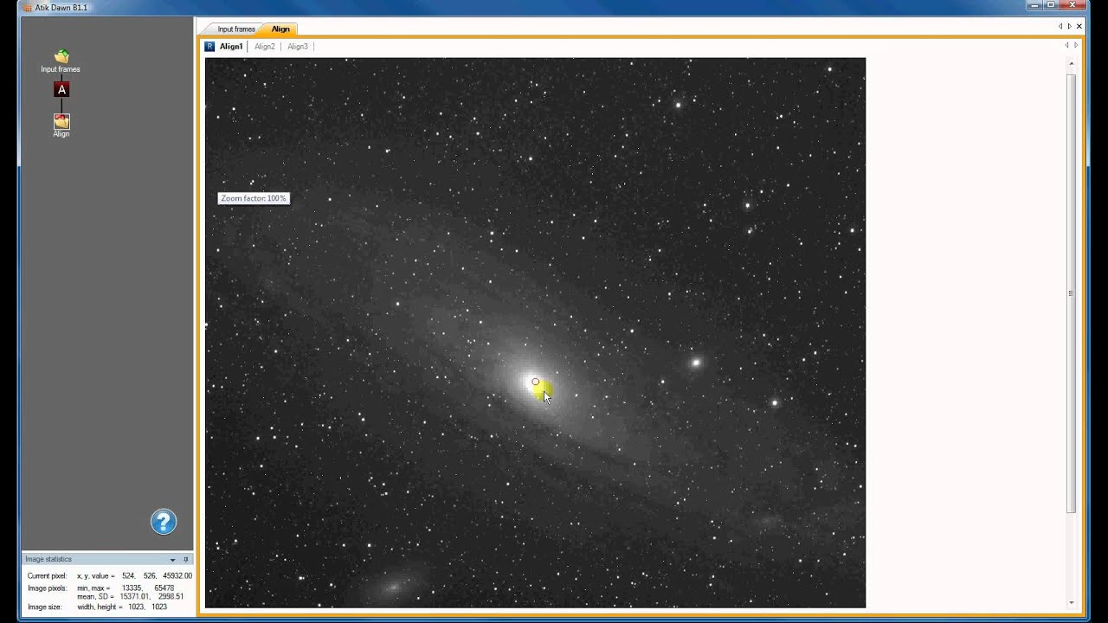The image size is (1108, 623).
Task: Select the red A node icon
Action: pos(61,90)
